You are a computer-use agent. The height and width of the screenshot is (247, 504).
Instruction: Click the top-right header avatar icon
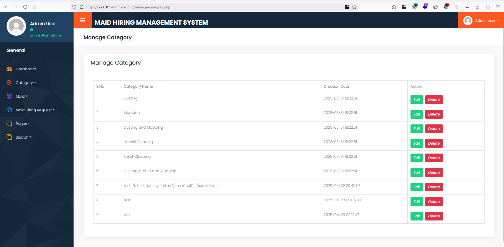(x=468, y=20)
